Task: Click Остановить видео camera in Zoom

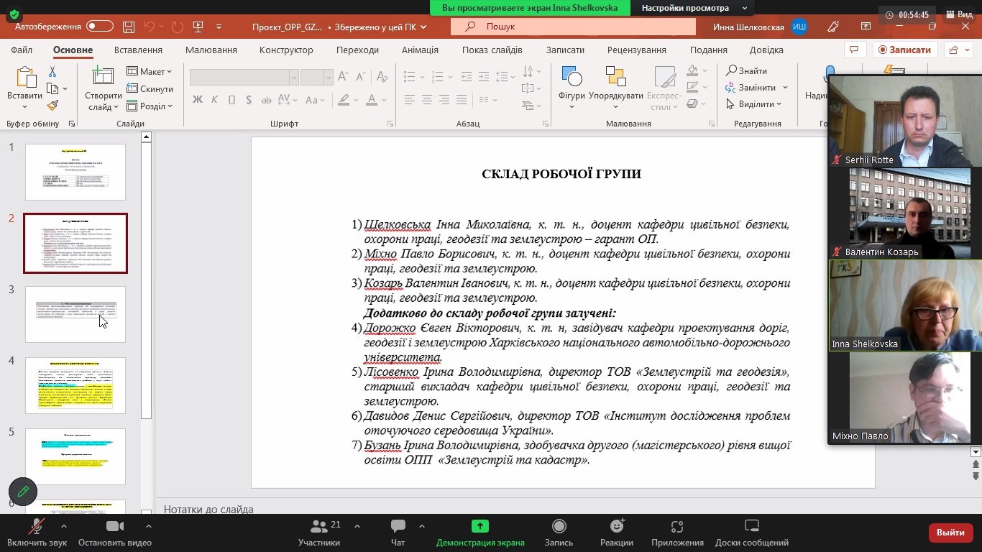Action: click(x=115, y=533)
